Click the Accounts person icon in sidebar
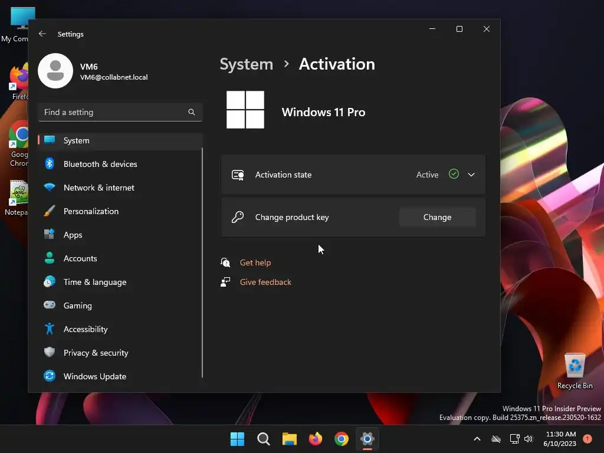This screenshot has height=453, width=604. [x=50, y=258]
